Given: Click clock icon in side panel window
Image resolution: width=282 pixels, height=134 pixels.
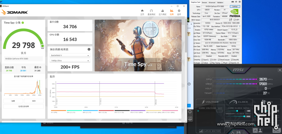Looking at the screenshot, I should tap(189, 84).
